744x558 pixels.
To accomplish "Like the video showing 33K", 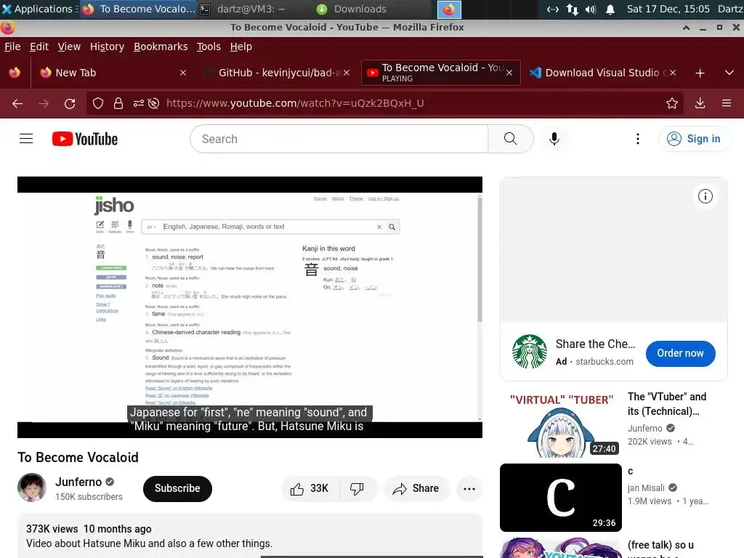I will (310, 488).
